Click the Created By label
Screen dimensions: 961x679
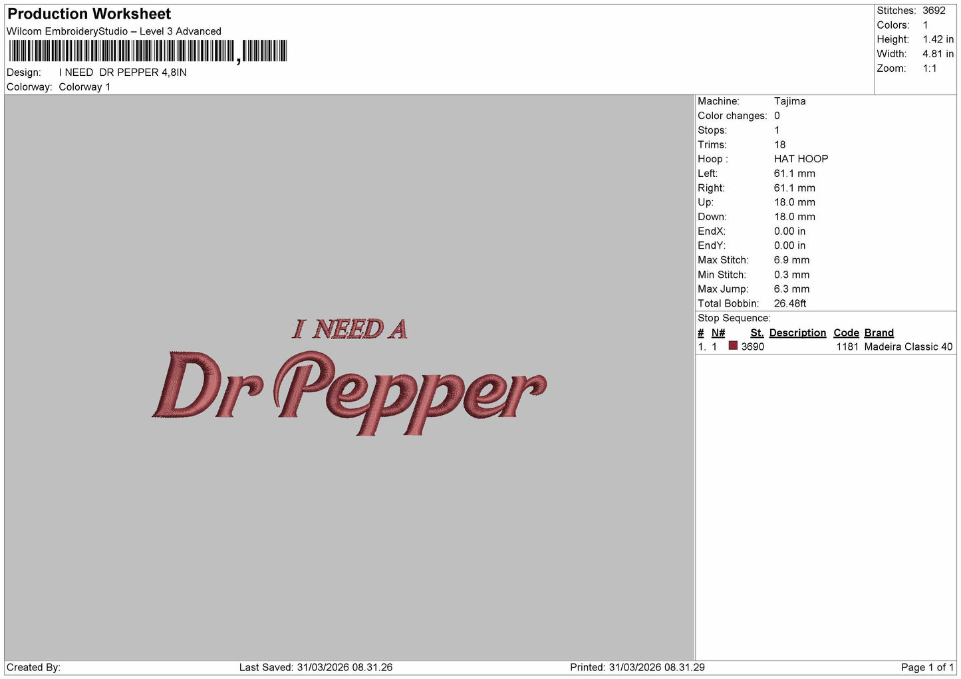[33, 668]
